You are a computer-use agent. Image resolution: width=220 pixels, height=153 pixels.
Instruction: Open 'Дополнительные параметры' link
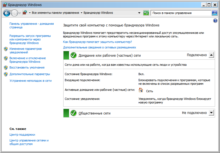pyautogui.click(x=30, y=74)
